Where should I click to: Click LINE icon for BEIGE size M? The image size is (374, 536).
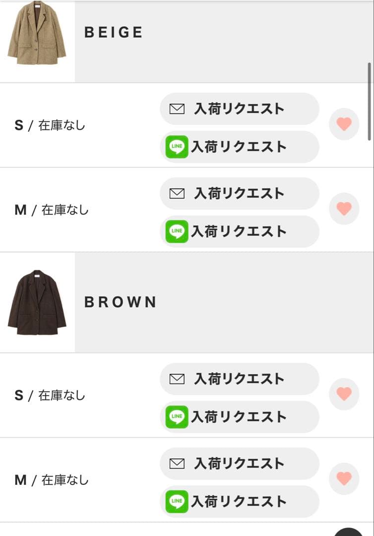coord(177,231)
